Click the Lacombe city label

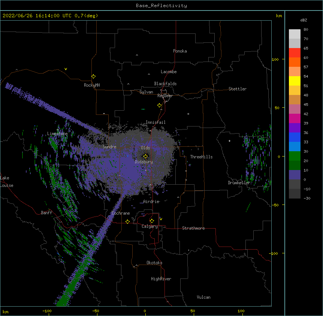[169, 72]
